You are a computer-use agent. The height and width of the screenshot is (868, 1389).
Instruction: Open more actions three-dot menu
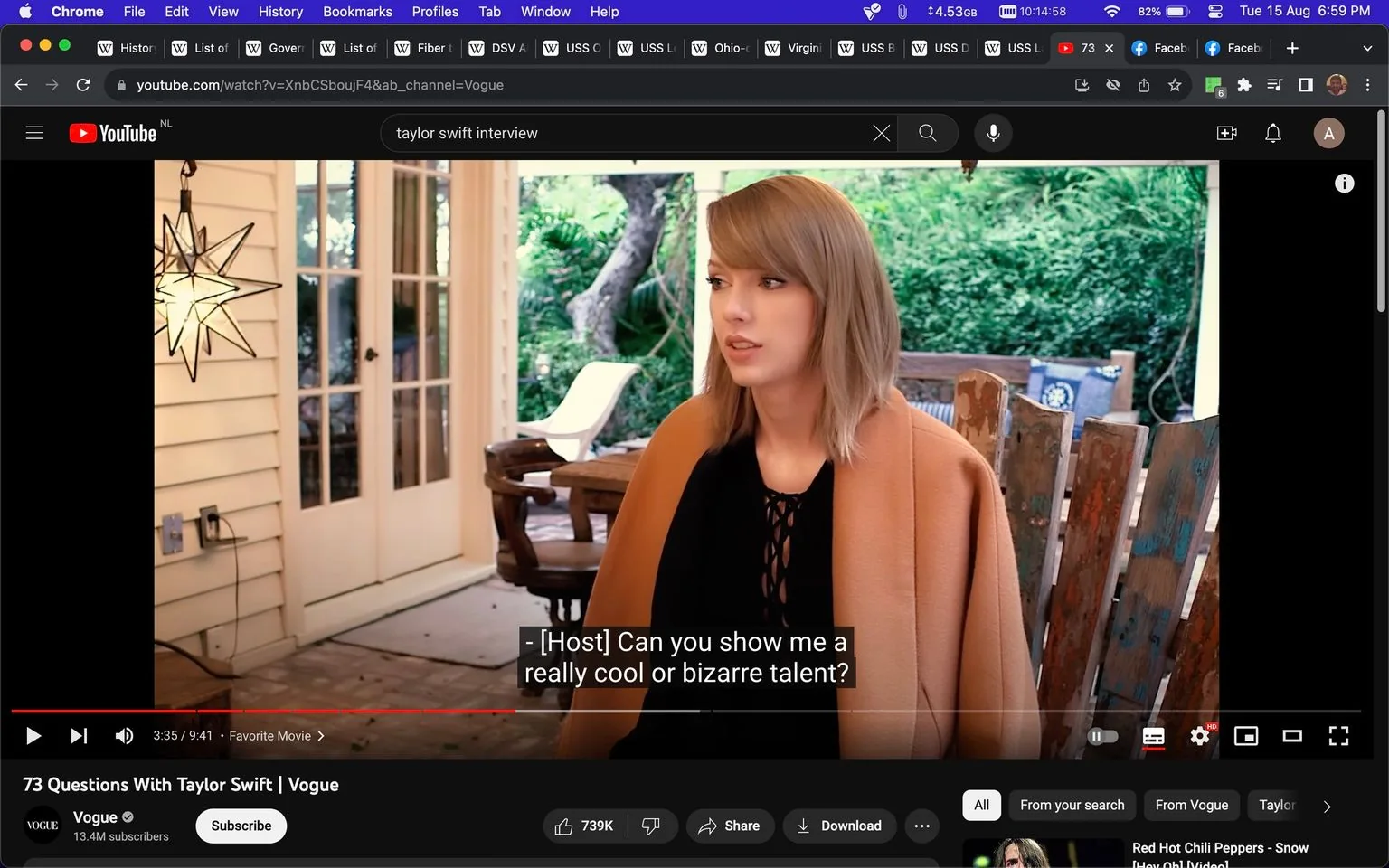tap(921, 826)
